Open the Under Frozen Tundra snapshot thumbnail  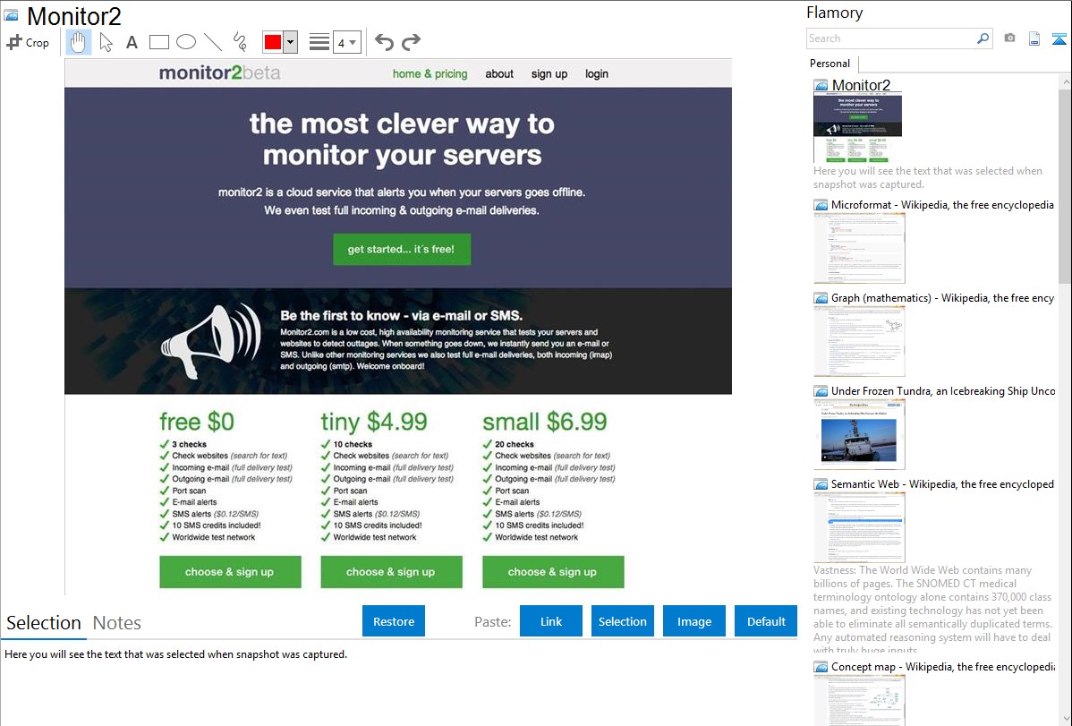(859, 434)
